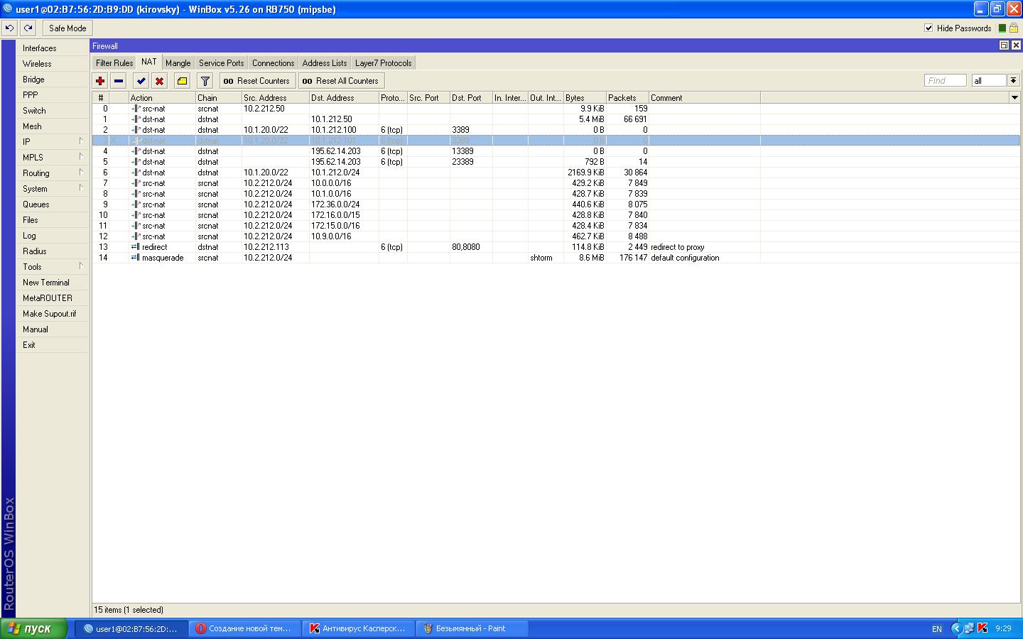
Task: Select the rule with Dst. Port 3389
Action: point(556,130)
